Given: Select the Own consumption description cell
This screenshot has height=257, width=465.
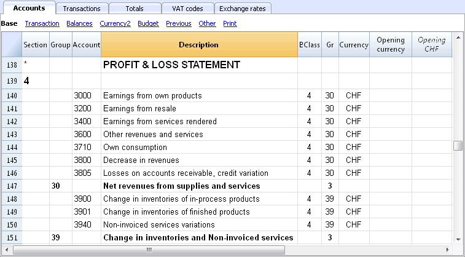Looking at the screenshot, I should coord(199,147).
